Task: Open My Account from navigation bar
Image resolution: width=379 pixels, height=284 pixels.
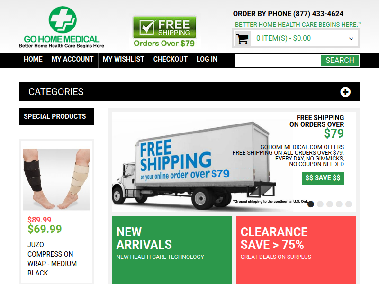Action: (x=72, y=59)
